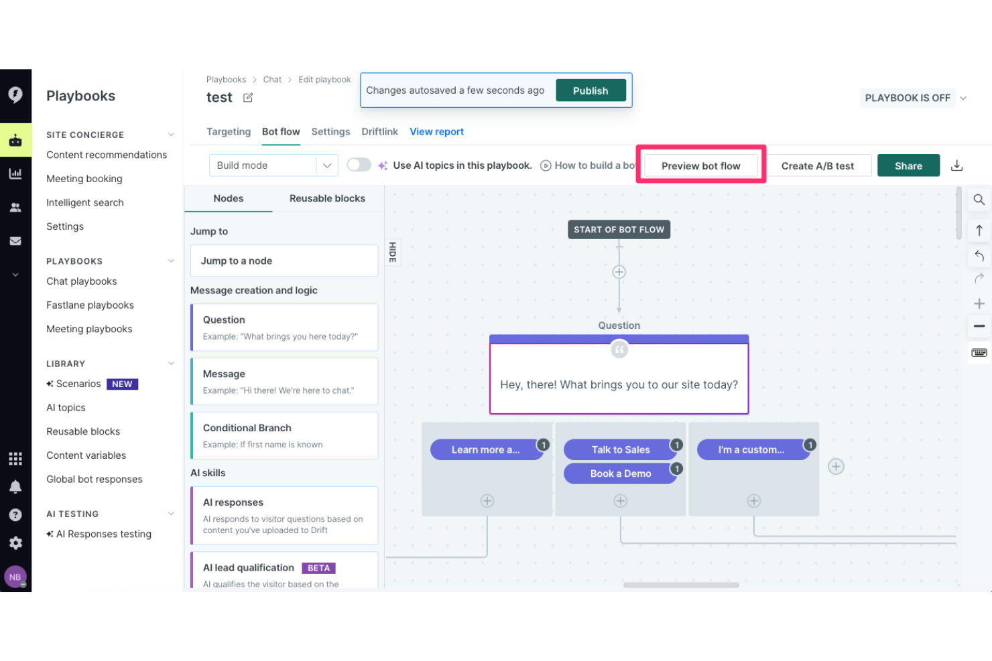Hide the nodes panel
The image size is (992, 661).
[393, 252]
